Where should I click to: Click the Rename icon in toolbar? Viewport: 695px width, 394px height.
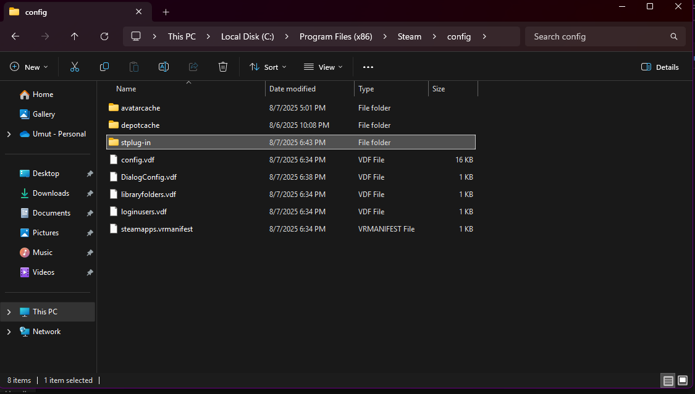pyautogui.click(x=164, y=67)
